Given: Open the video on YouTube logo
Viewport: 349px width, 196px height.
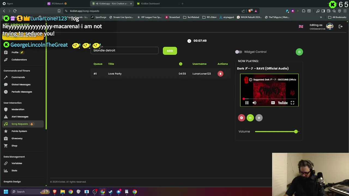Looking at the screenshot, I should pyautogui.click(x=283, y=103).
